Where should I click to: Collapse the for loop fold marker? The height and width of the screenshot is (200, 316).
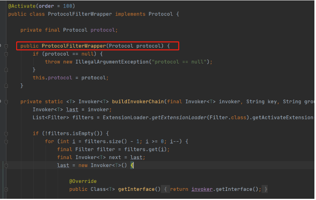click(x=6, y=142)
